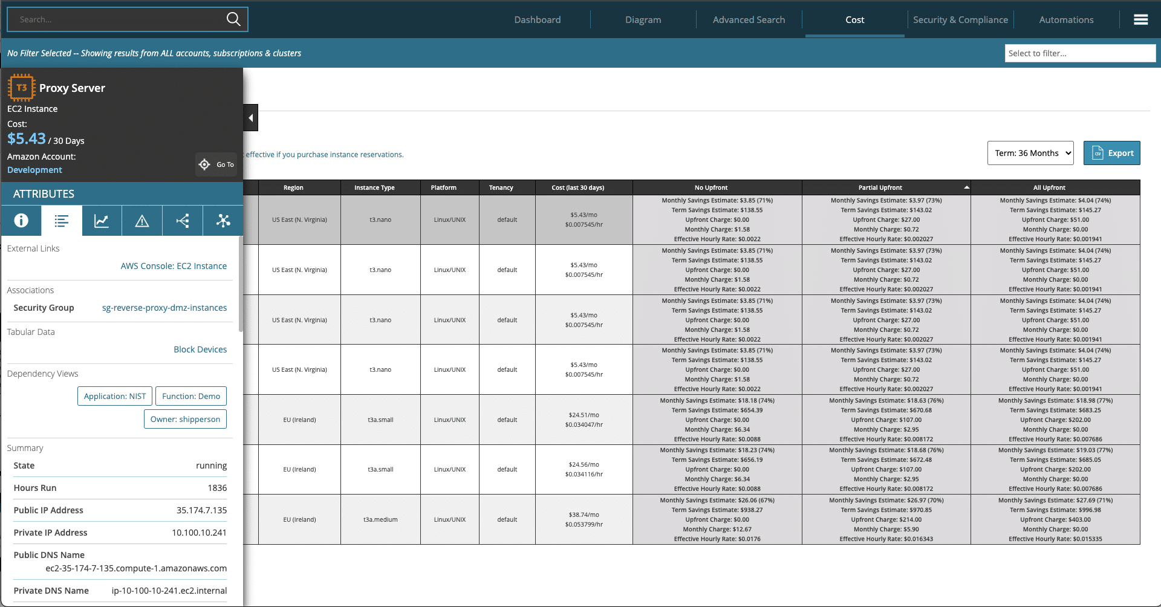View the Block Devices tabular data
Screen dimensions: 1161x607
[x=200, y=349]
